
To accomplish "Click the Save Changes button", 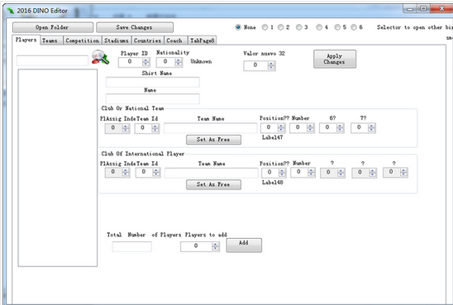I will click(x=135, y=27).
